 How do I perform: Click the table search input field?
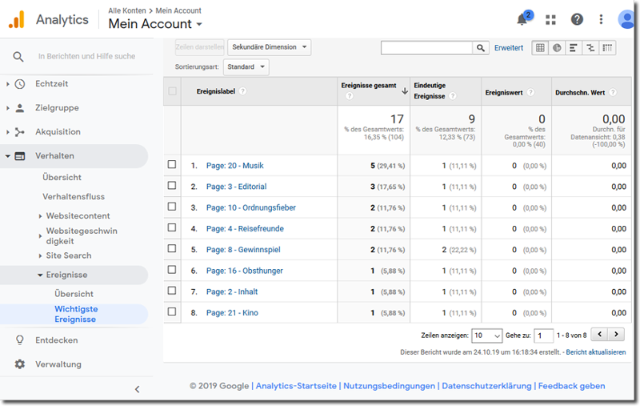click(426, 48)
